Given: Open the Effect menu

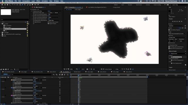Looking at the screenshot, I should pyautogui.click(x=38, y=1).
